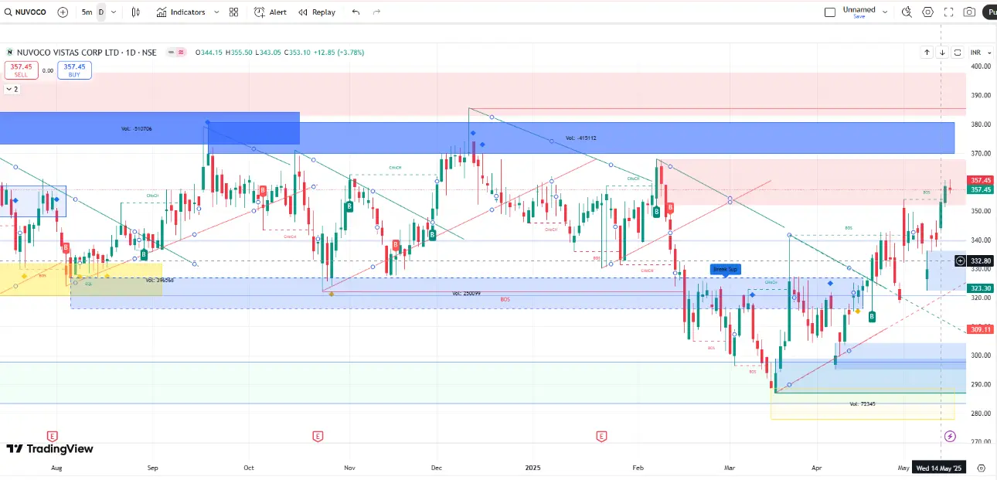Click the 323.30 price label on the axis
Image resolution: width=997 pixels, height=480 pixels.
(x=982, y=288)
